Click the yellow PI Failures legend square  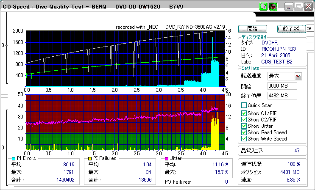click(89, 158)
